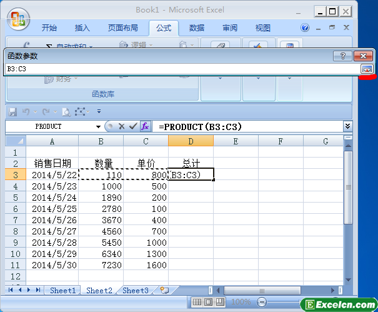Expand the collapsed function arguments dialog

coord(367,68)
